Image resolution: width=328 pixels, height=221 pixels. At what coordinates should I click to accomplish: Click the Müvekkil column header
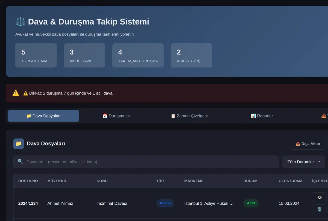(x=57, y=181)
